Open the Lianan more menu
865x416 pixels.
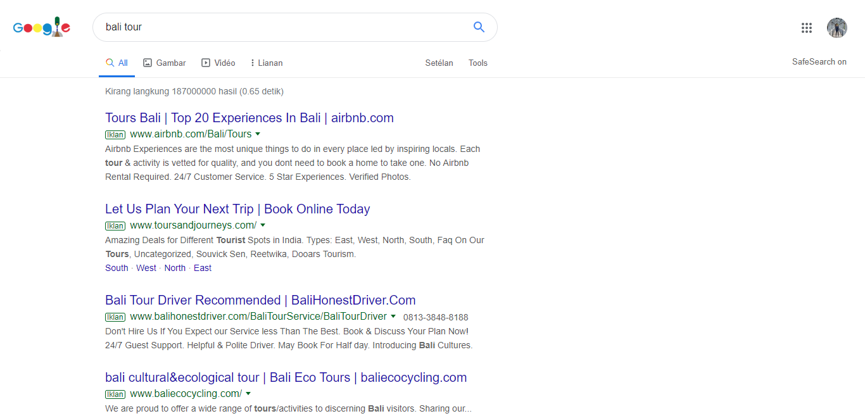point(266,63)
